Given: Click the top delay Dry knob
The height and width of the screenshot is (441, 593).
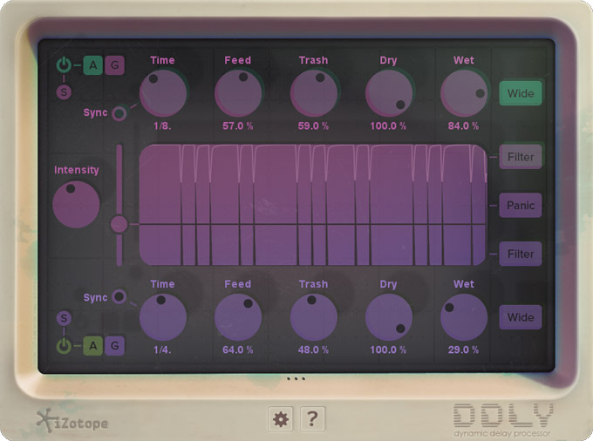Looking at the screenshot, I should [389, 93].
